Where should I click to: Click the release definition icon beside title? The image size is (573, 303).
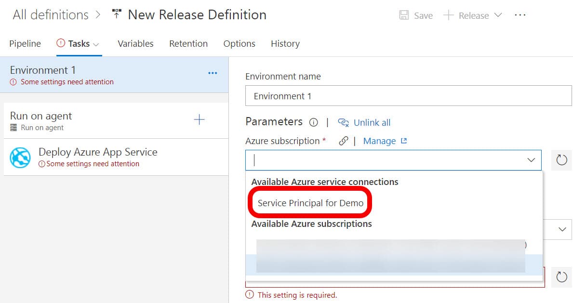pyautogui.click(x=117, y=14)
